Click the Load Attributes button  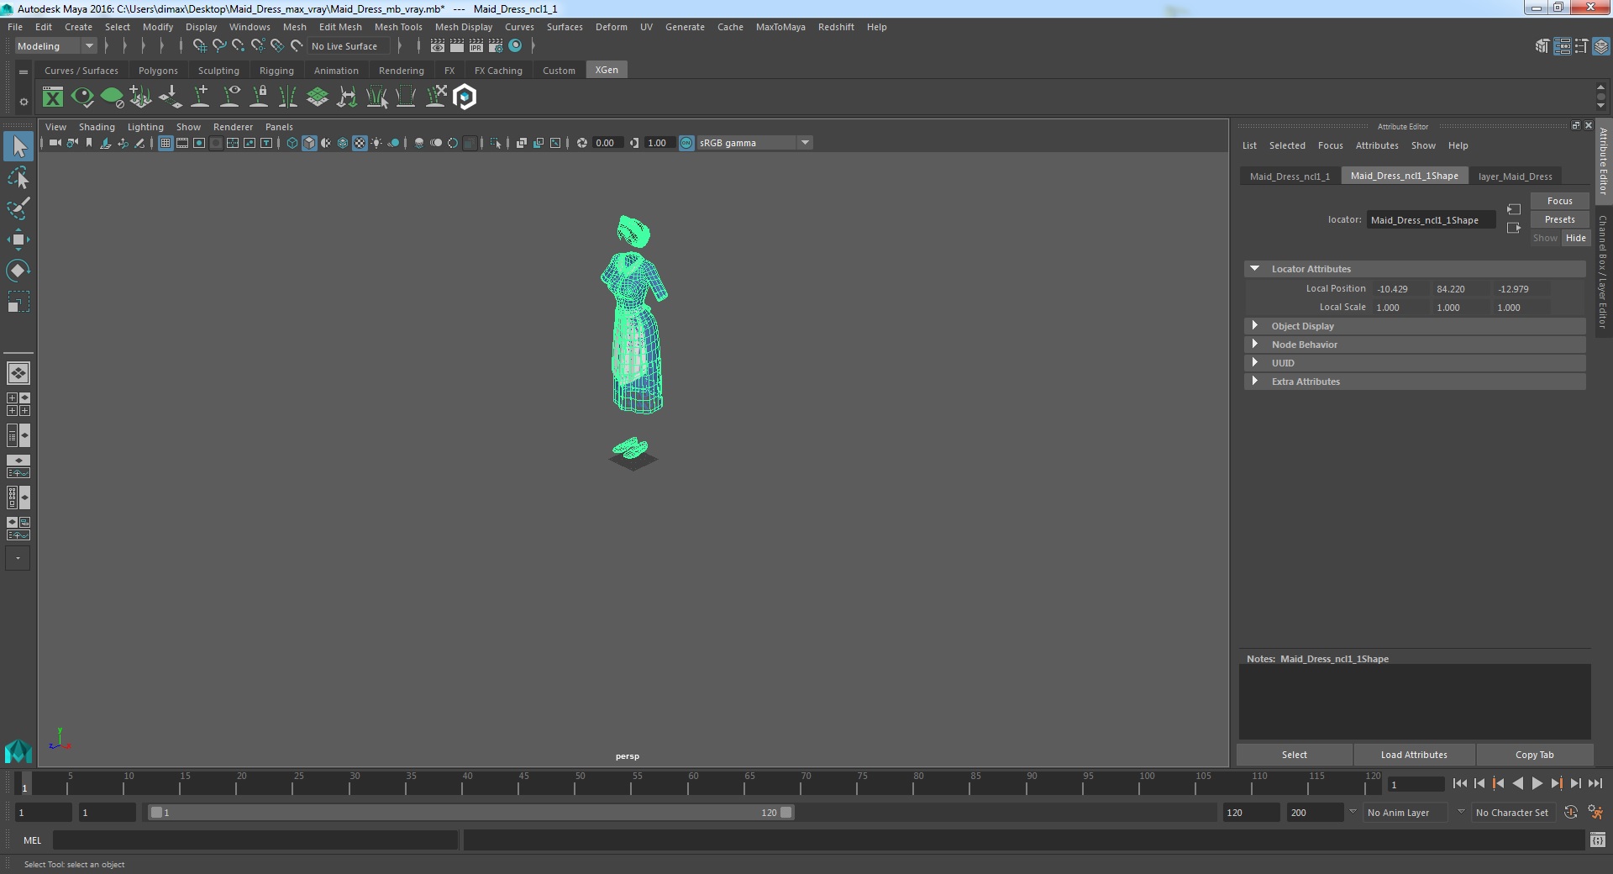point(1414,755)
